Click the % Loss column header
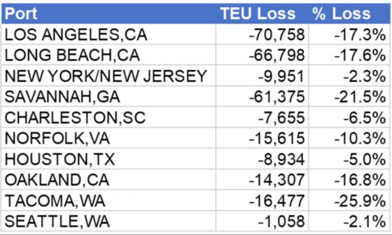 click(341, 14)
